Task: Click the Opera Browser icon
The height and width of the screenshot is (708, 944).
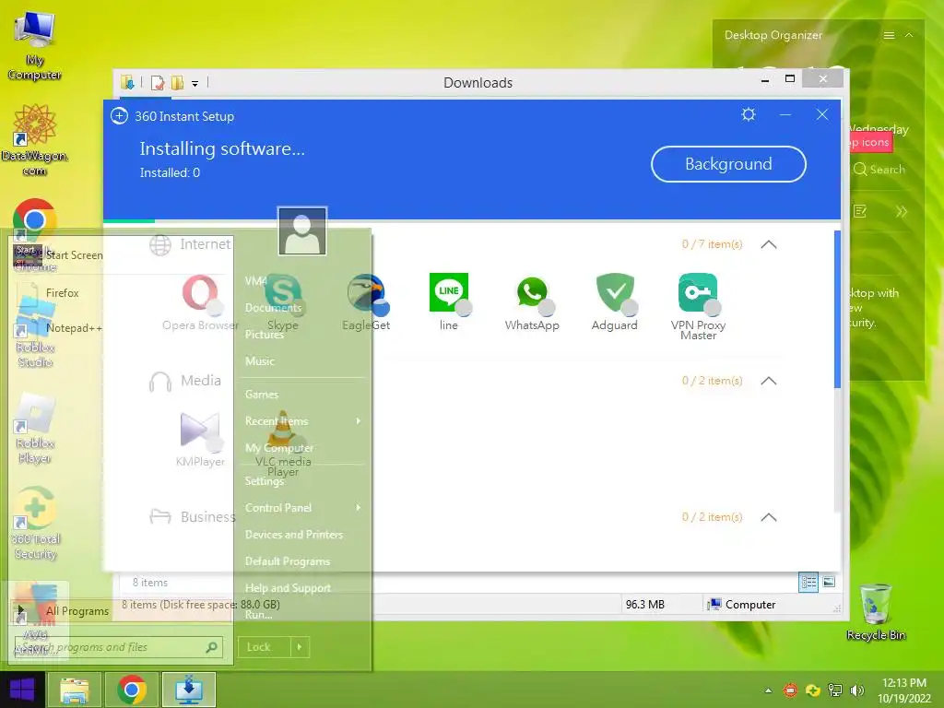Action: (200, 293)
